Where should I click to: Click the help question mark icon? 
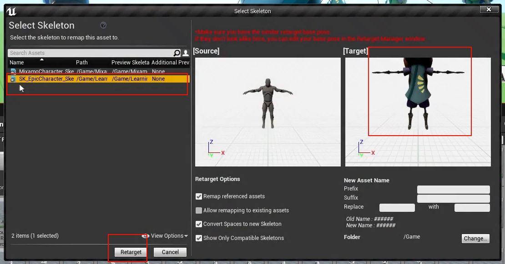(103, 25)
